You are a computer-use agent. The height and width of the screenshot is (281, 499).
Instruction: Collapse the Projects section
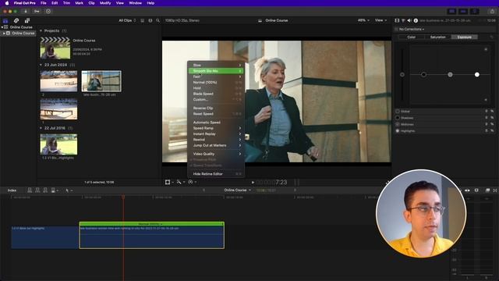(41, 30)
